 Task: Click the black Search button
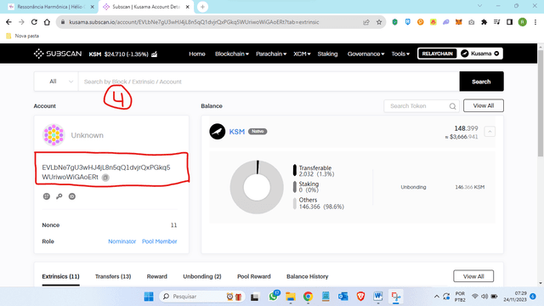click(x=481, y=82)
